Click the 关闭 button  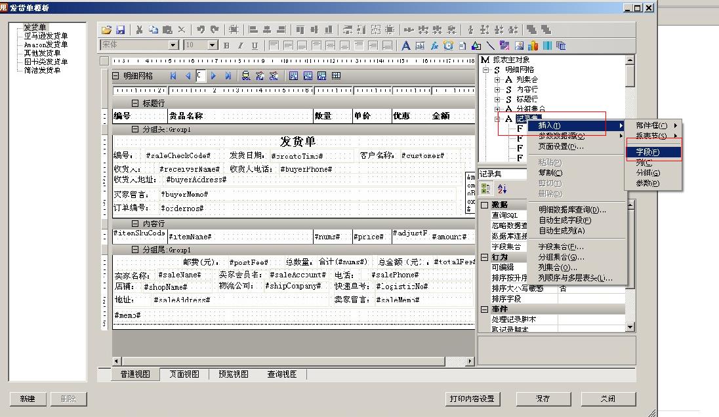click(x=609, y=399)
